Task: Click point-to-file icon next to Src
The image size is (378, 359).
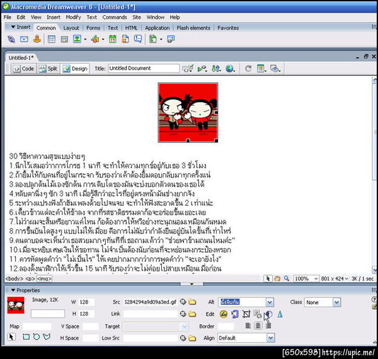Action: (183, 302)
